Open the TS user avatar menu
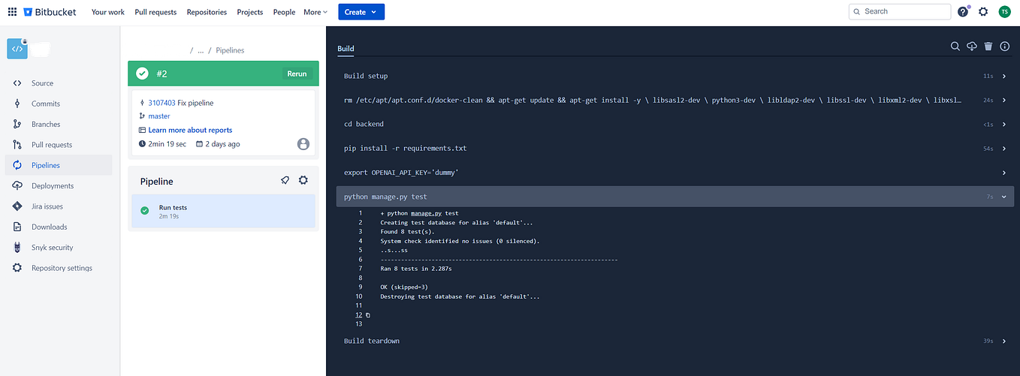 1004,12
